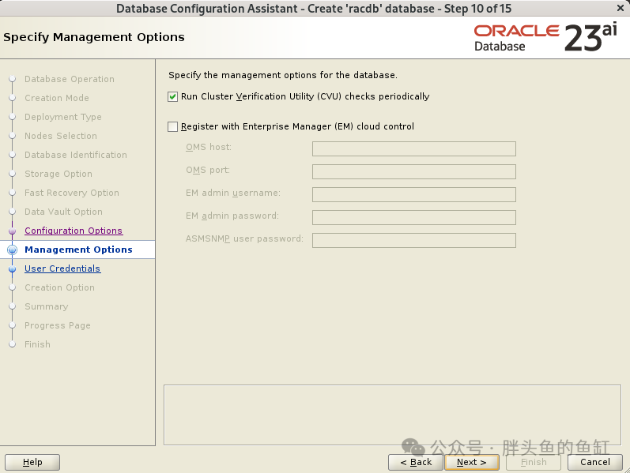Image resolution: width=630 pixels, height=473 pixels.
Task: Click the Management Options step bullet icon
Action: point(13,250)
